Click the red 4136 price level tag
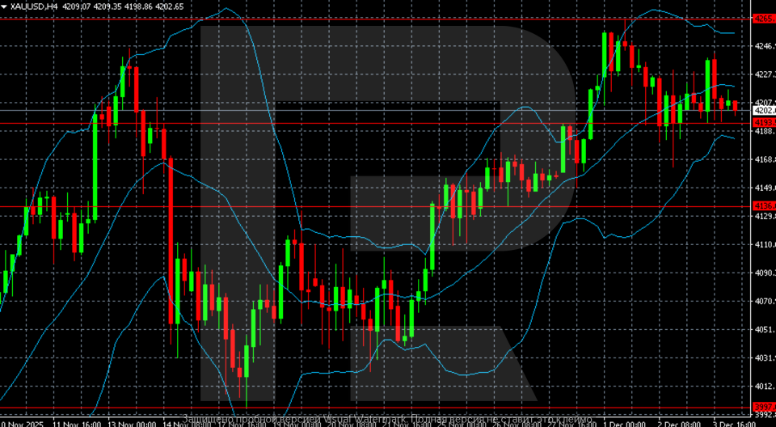Image resolution: width=776 pixels, height=427 pixels. tap(763, 206)
